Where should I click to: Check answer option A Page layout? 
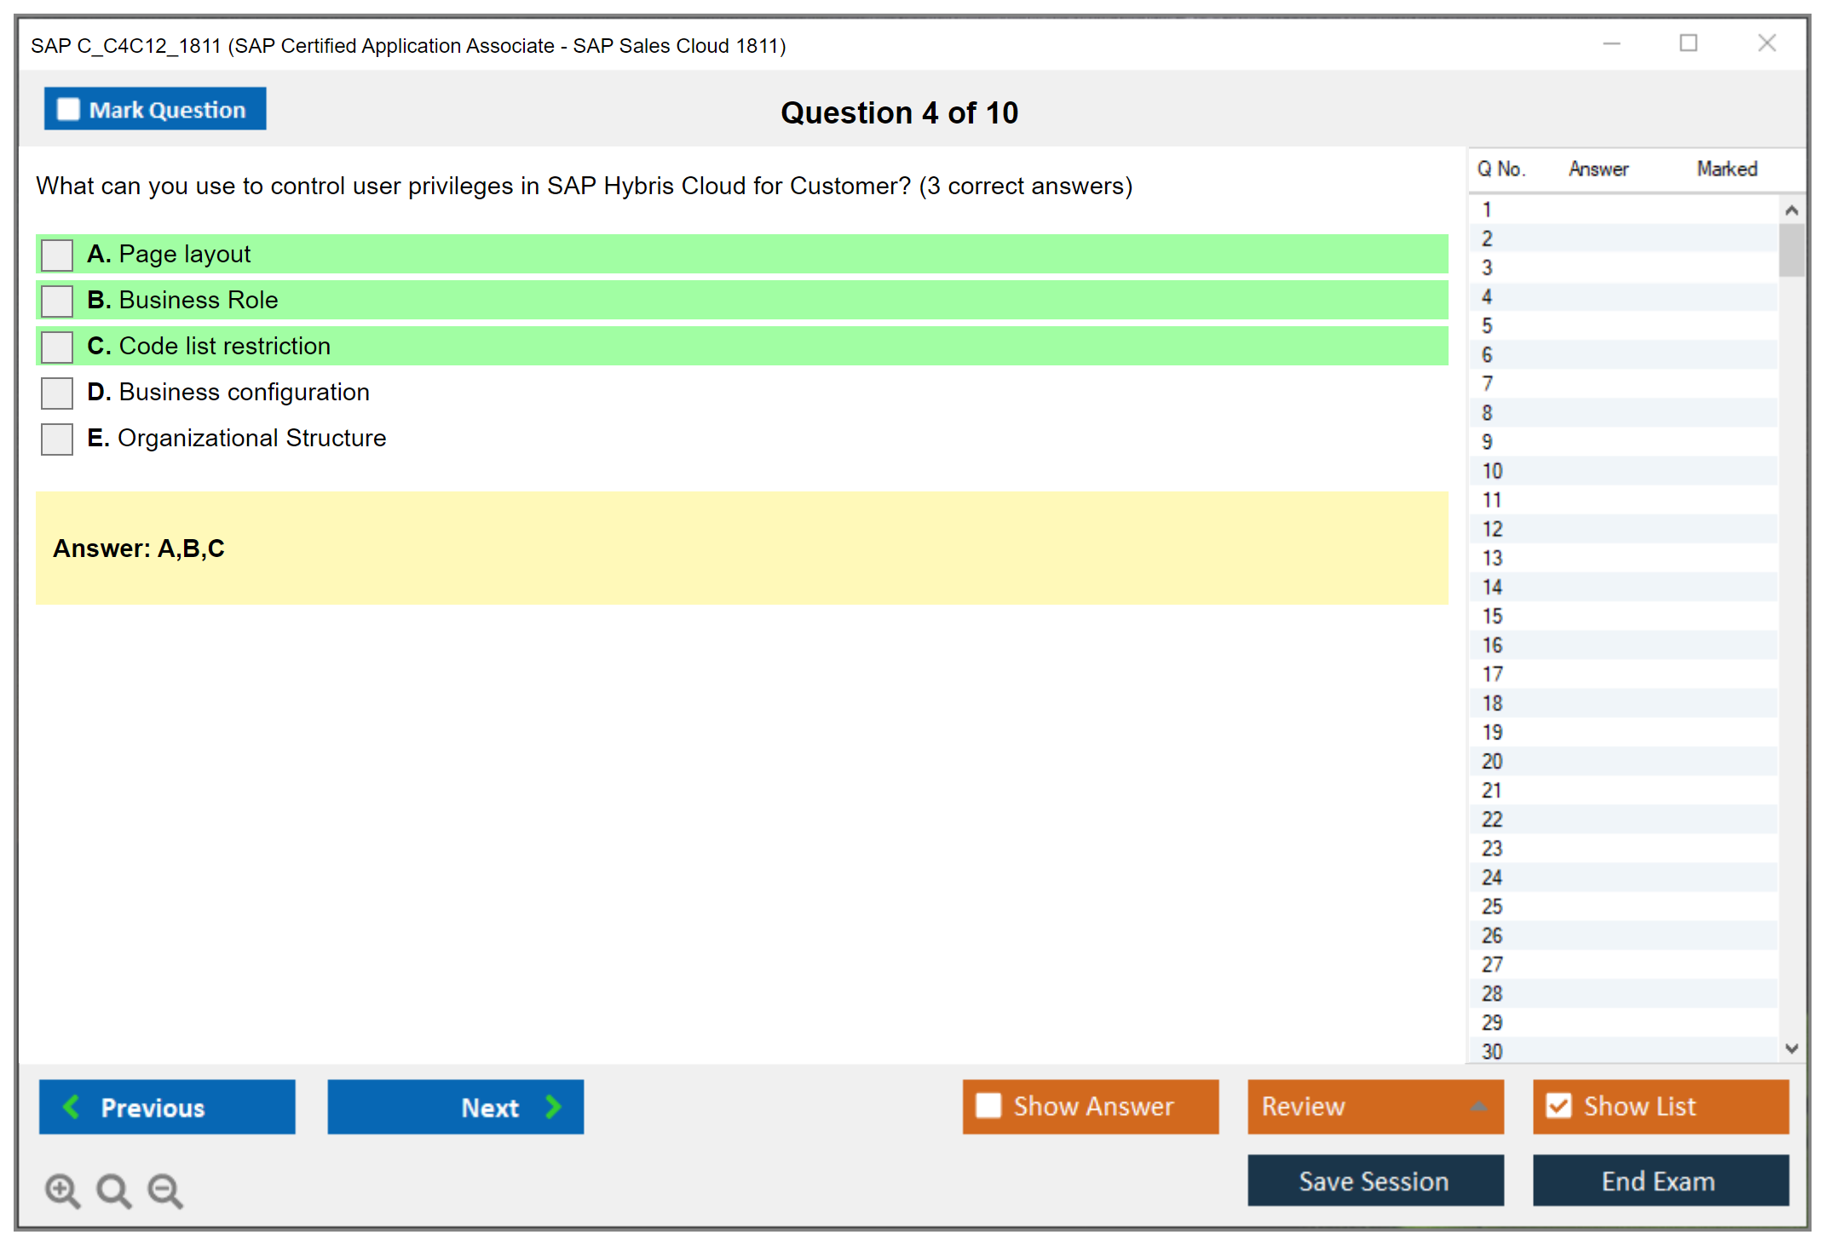[57, 255]
